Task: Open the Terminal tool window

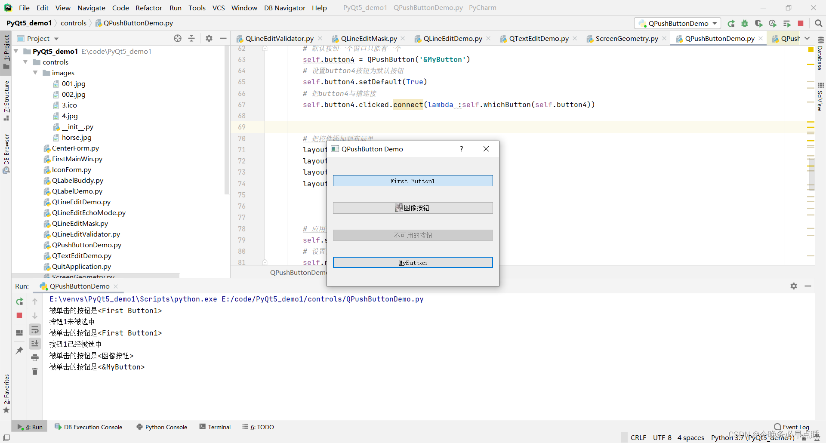Action: click(x=215, y=427)
